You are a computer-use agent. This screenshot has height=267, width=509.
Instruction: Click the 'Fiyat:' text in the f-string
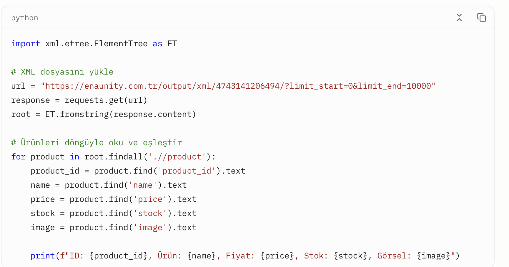point(240,256)
